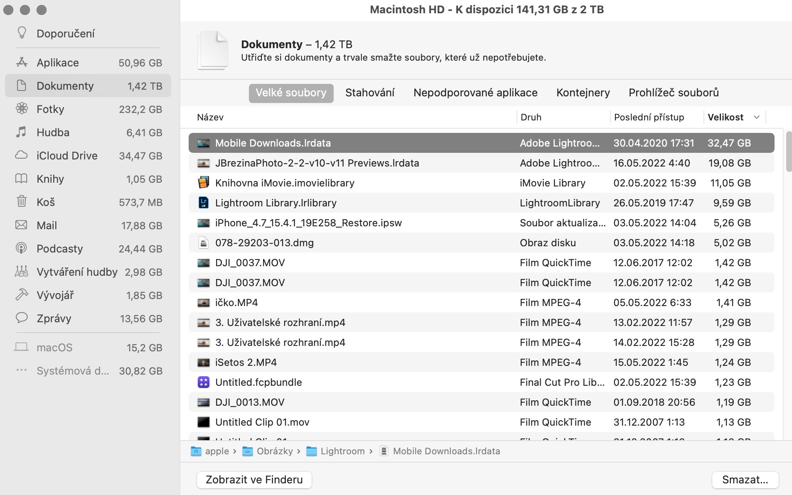Viewport: 792px width, 495px height.
Task: Select the Untitled.fcpbundle Final Cut icon
Action: [203, 382]
